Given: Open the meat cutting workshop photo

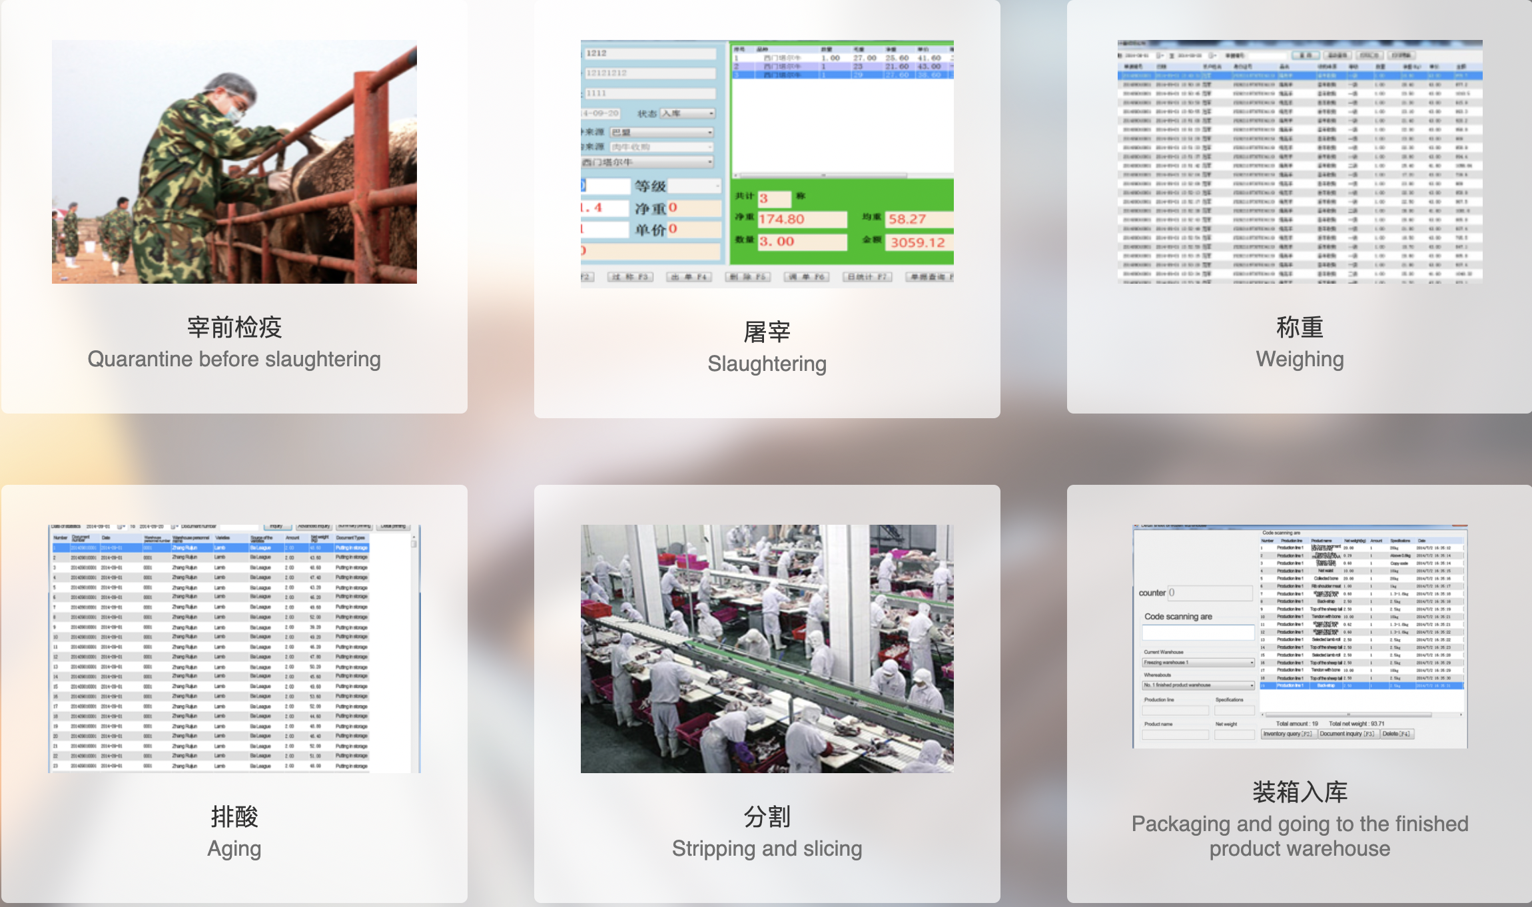Looking at the screenshot, I should [x=767, y=649].
